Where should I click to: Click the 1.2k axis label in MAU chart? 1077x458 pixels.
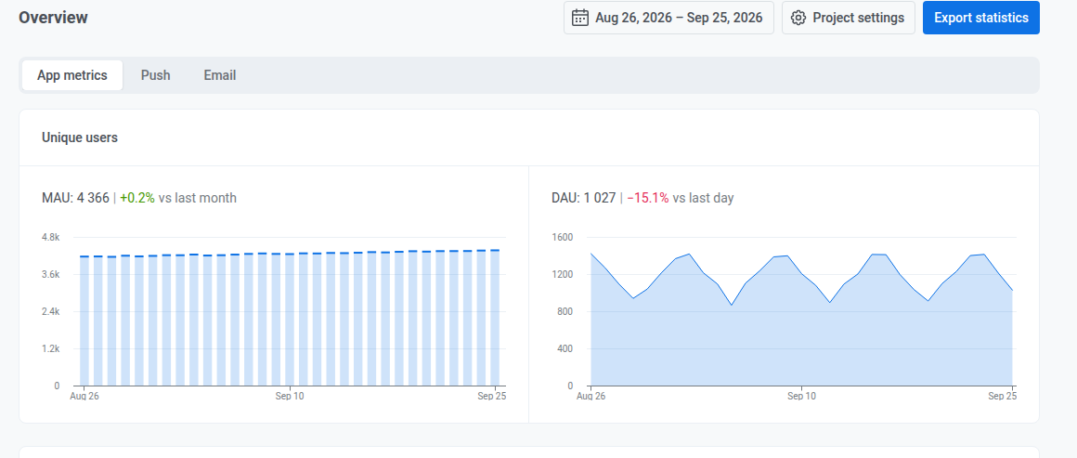point(51,348)
